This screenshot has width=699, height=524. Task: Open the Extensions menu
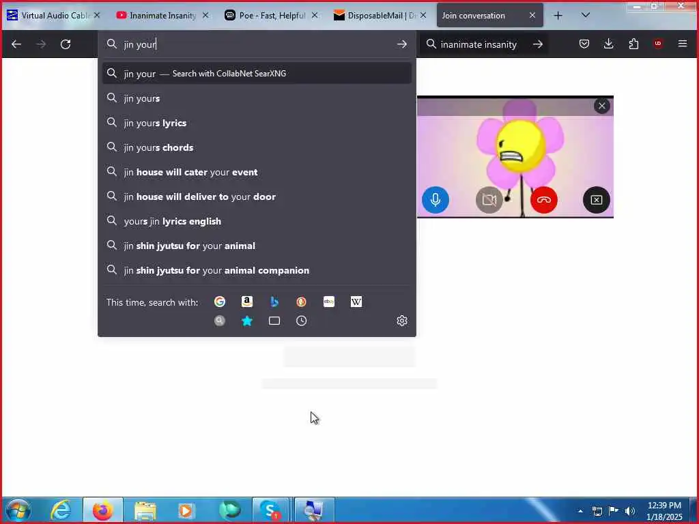point(633,44)
